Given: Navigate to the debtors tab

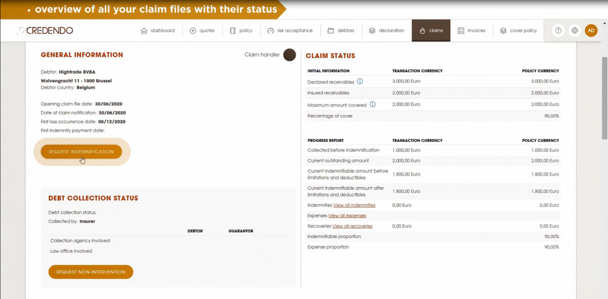Looking at the screenshot, I should point(341,30).
